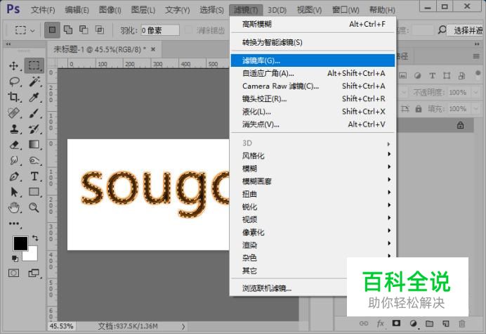This screenshot has width=486, height=334.
Task: Click the foreground black color swatch
Action: pyautogui.click(x=19, y=243)
